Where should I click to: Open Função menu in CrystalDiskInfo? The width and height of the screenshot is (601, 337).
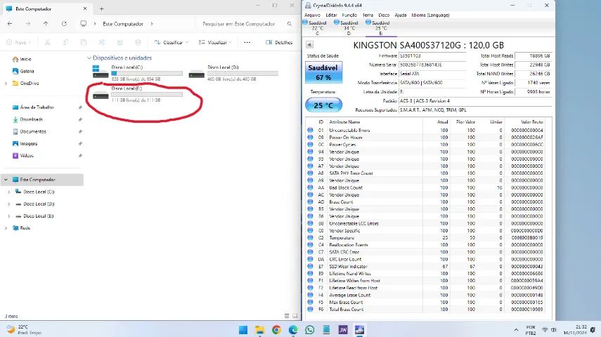[x=349, y=15]
